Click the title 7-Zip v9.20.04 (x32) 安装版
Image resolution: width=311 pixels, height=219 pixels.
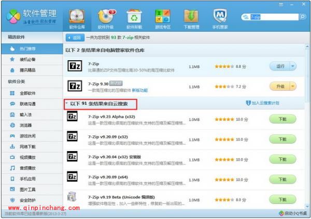pos(115,157)
